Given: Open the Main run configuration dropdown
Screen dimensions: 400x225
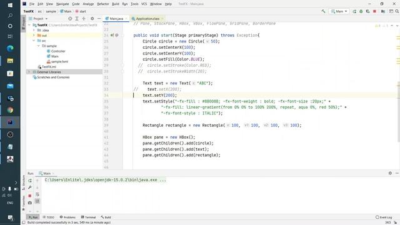Looking at the screenshot, I should click(x=339, y=11).
